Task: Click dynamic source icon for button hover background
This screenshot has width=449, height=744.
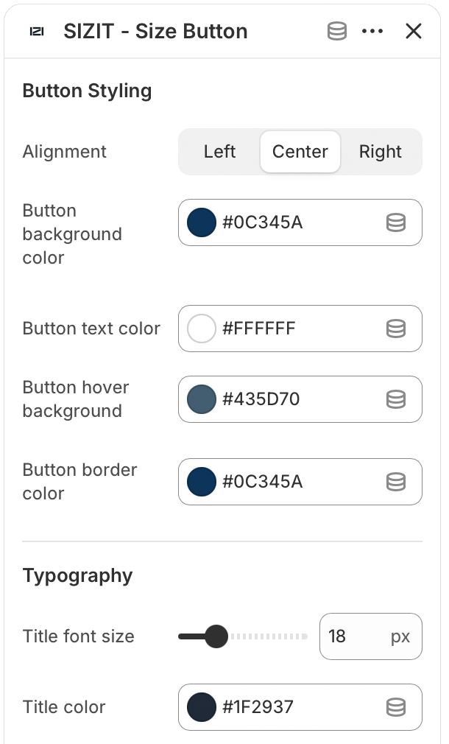Action: pos(396,399)
